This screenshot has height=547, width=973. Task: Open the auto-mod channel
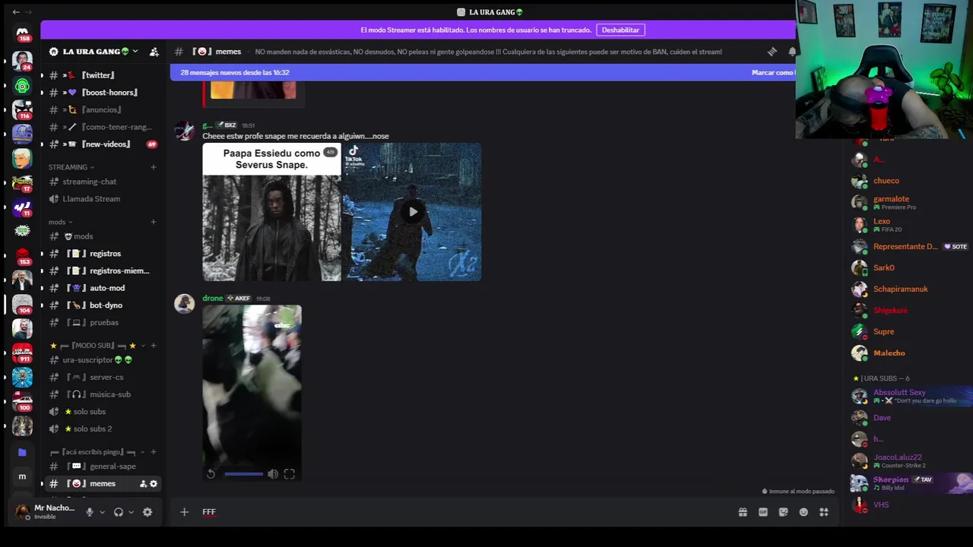pos(100,288)
